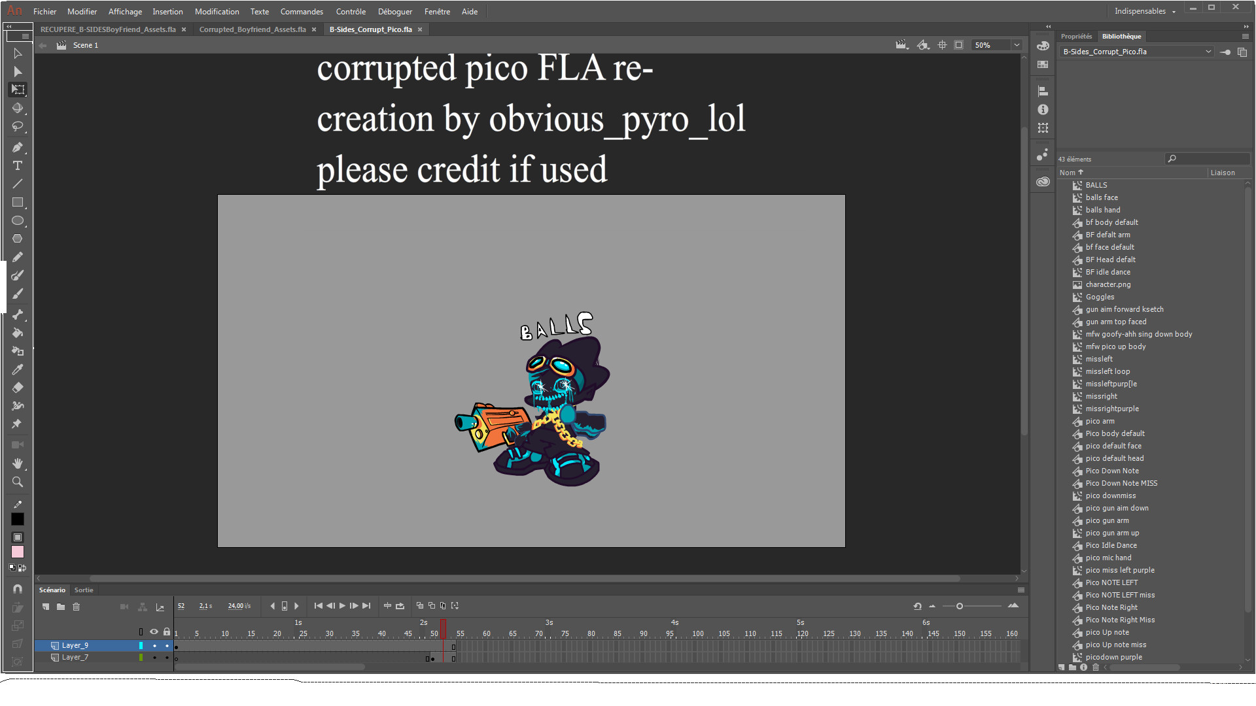Switch to the Sortie tab
Viewport: 1256px width, 706px height.
(84, 590)
